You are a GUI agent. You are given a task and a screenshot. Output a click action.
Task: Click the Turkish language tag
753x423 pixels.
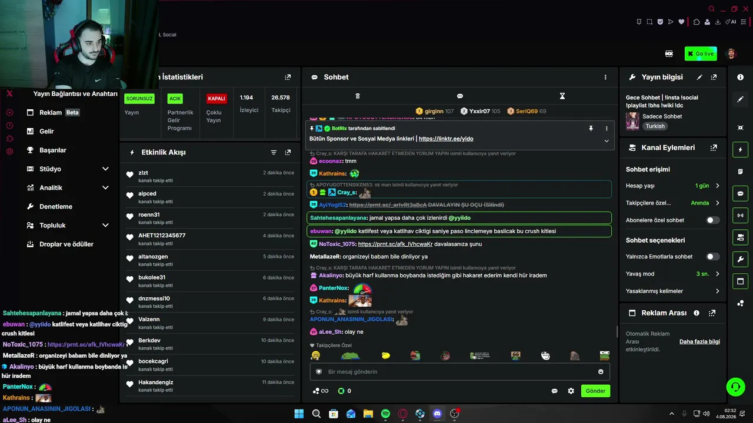pyautogui.click(x=655, y=126)
